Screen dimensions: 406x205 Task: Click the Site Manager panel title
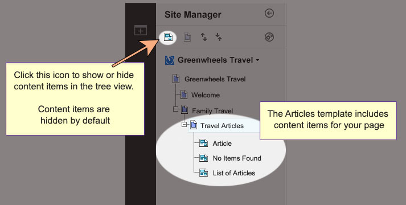coord(193,15)
